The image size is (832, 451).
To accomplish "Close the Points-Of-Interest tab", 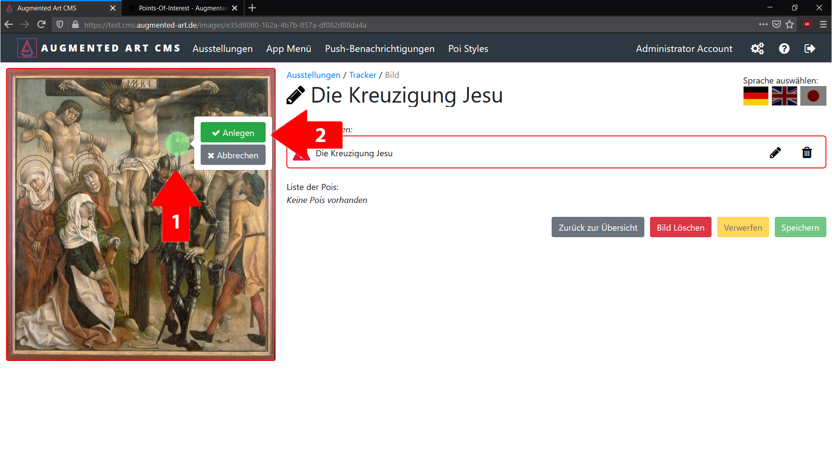I will pyautogui.click(x=234, y=8).
